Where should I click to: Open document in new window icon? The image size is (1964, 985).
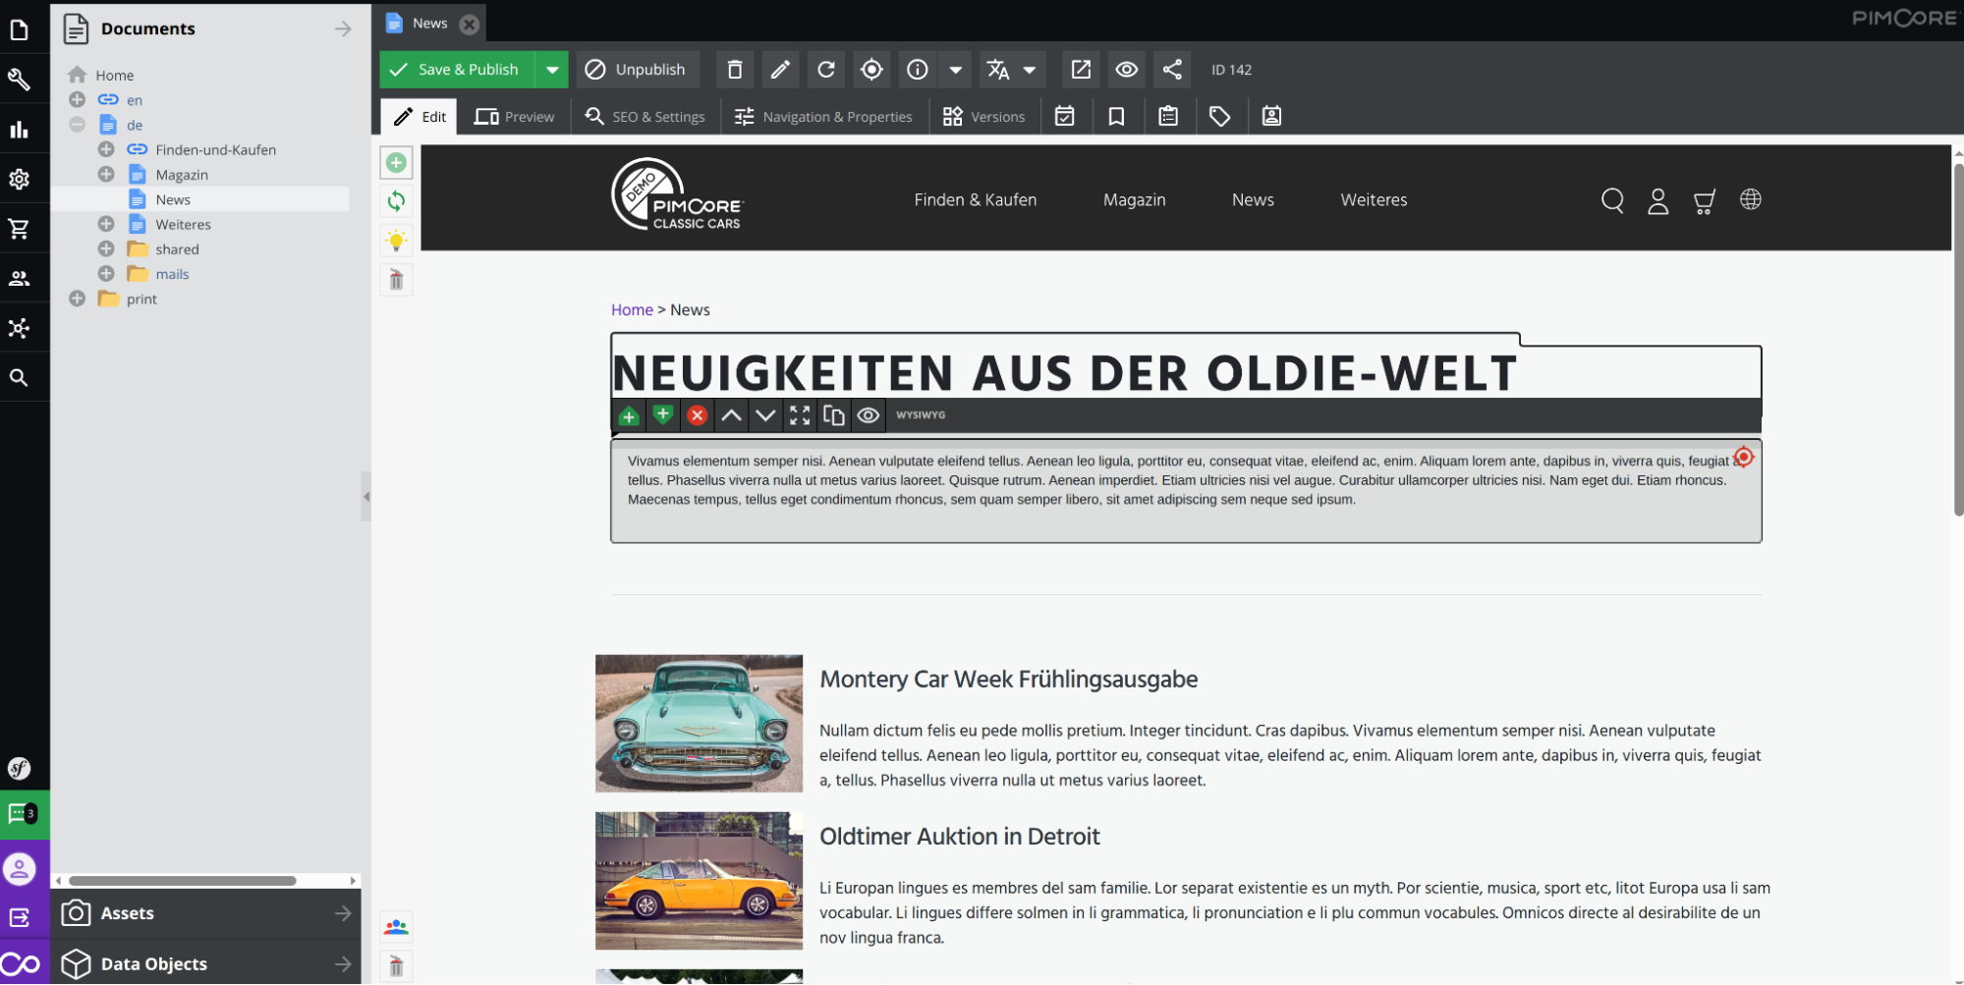(x=1081, y=69)
